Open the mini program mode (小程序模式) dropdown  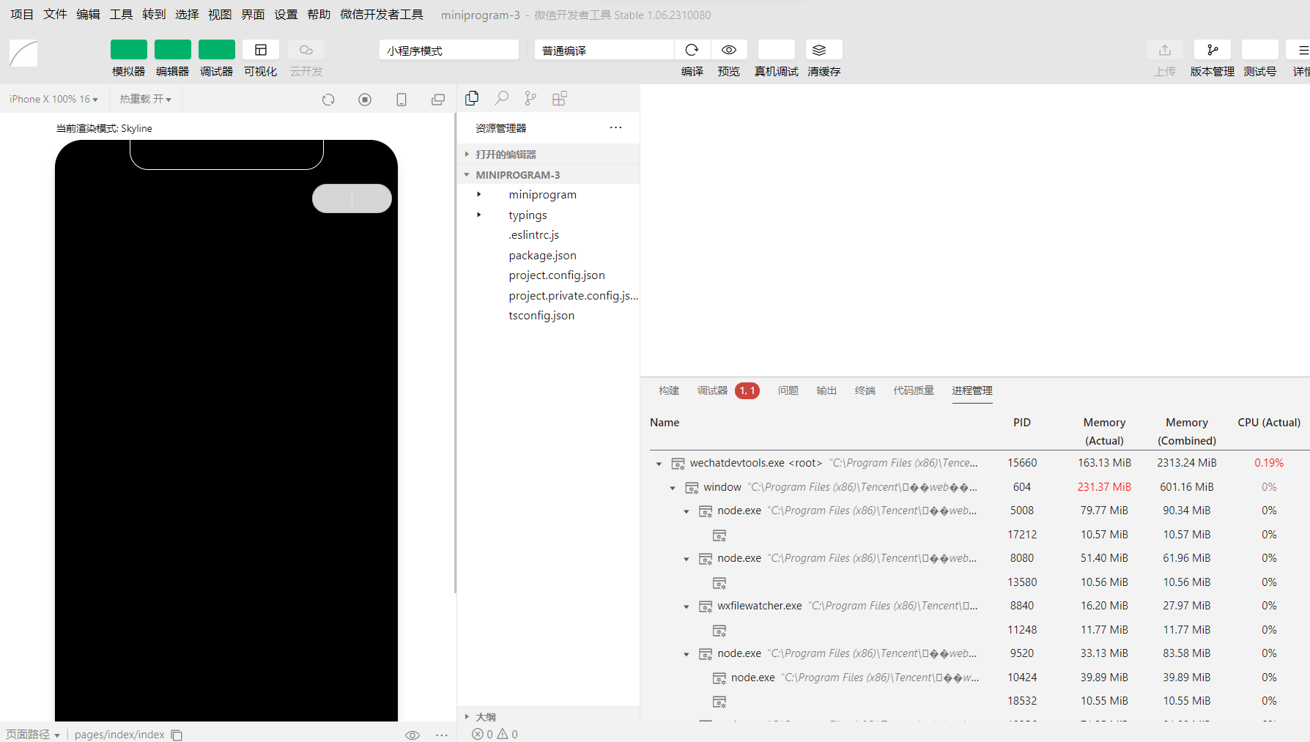(x=448, y=50)
